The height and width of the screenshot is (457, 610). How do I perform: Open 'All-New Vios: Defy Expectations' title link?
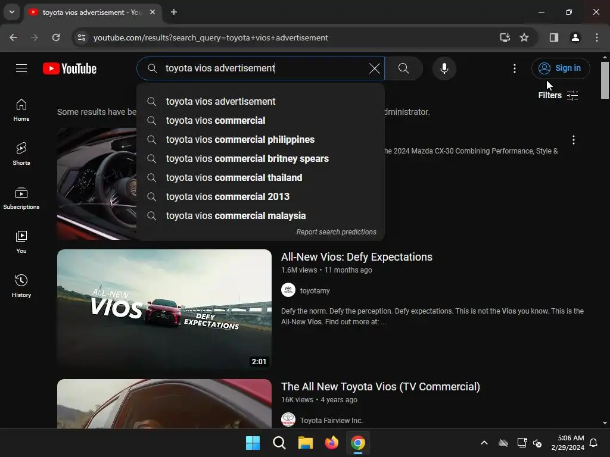(357, 257)
